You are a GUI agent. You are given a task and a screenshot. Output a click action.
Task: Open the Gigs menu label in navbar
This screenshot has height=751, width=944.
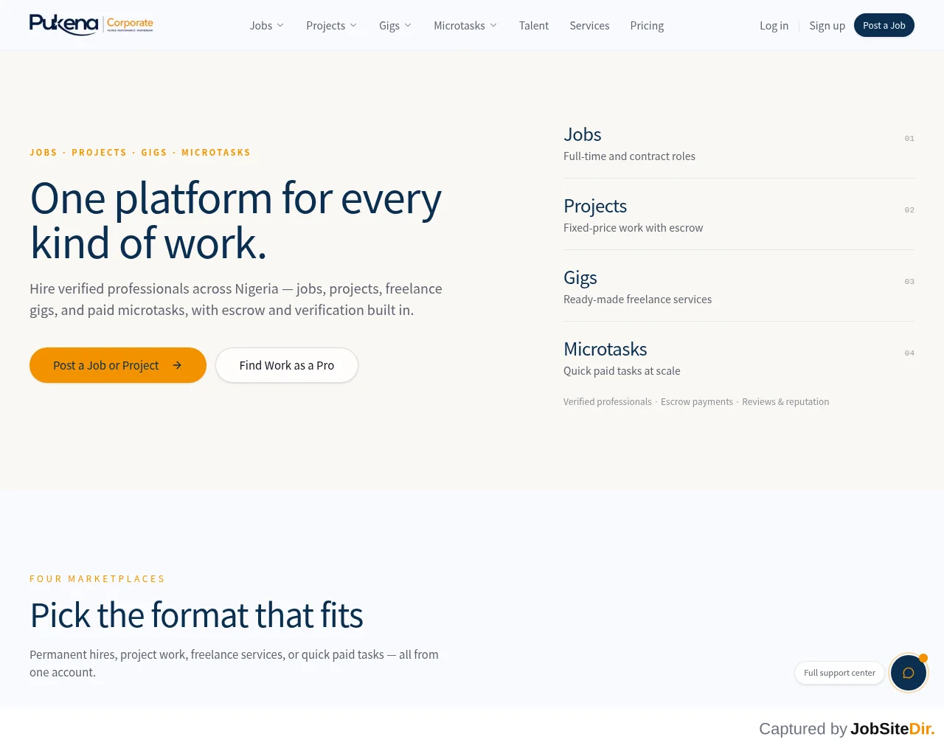[389, 25]
